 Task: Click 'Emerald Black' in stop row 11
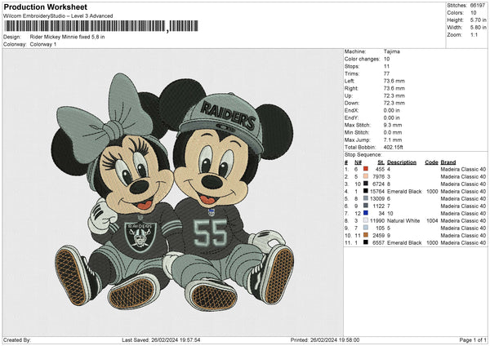coord(404,242)
